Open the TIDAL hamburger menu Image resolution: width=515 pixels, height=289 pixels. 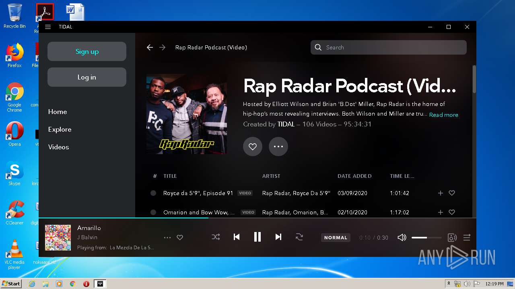point(48,27)
